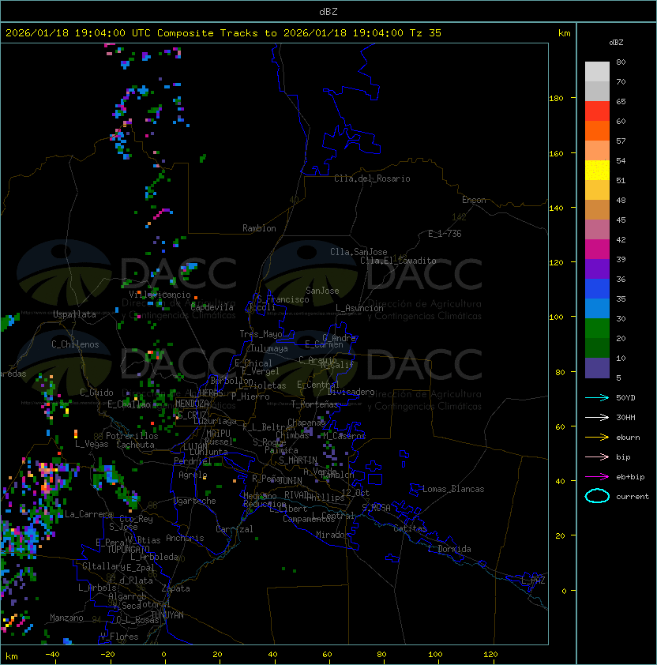Image resolution: width=657 pixels, height=665 pixels.
Task: Click the 'Anchoris' map label
Action: pyautogui.click(x=185, y=538)
